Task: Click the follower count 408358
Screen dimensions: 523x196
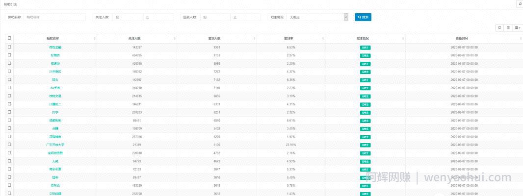Action: tap(137, 63)
